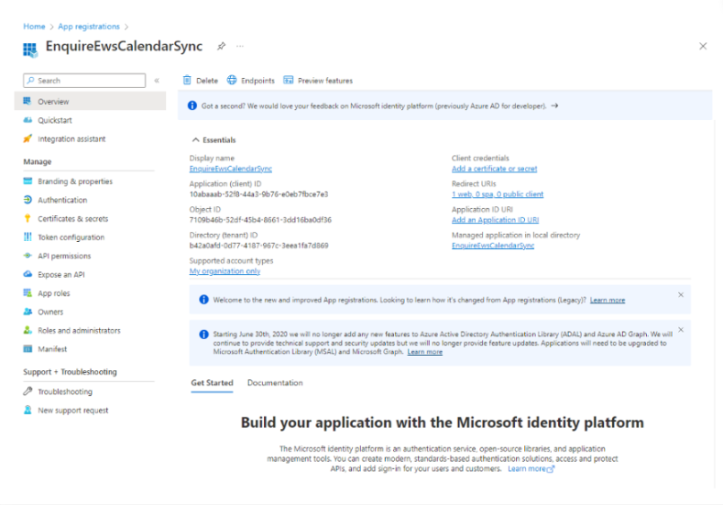Click the Directory (tenant) ID value

(x=258, y=246)
